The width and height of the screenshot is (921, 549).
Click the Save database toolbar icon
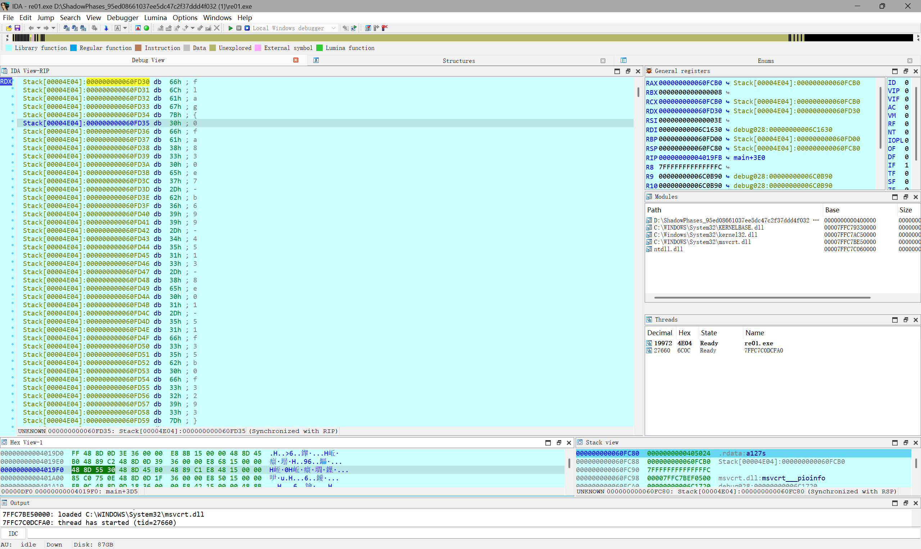(x=17, y=28)
